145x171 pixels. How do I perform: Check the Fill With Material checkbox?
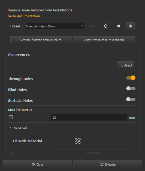(13, 153)
